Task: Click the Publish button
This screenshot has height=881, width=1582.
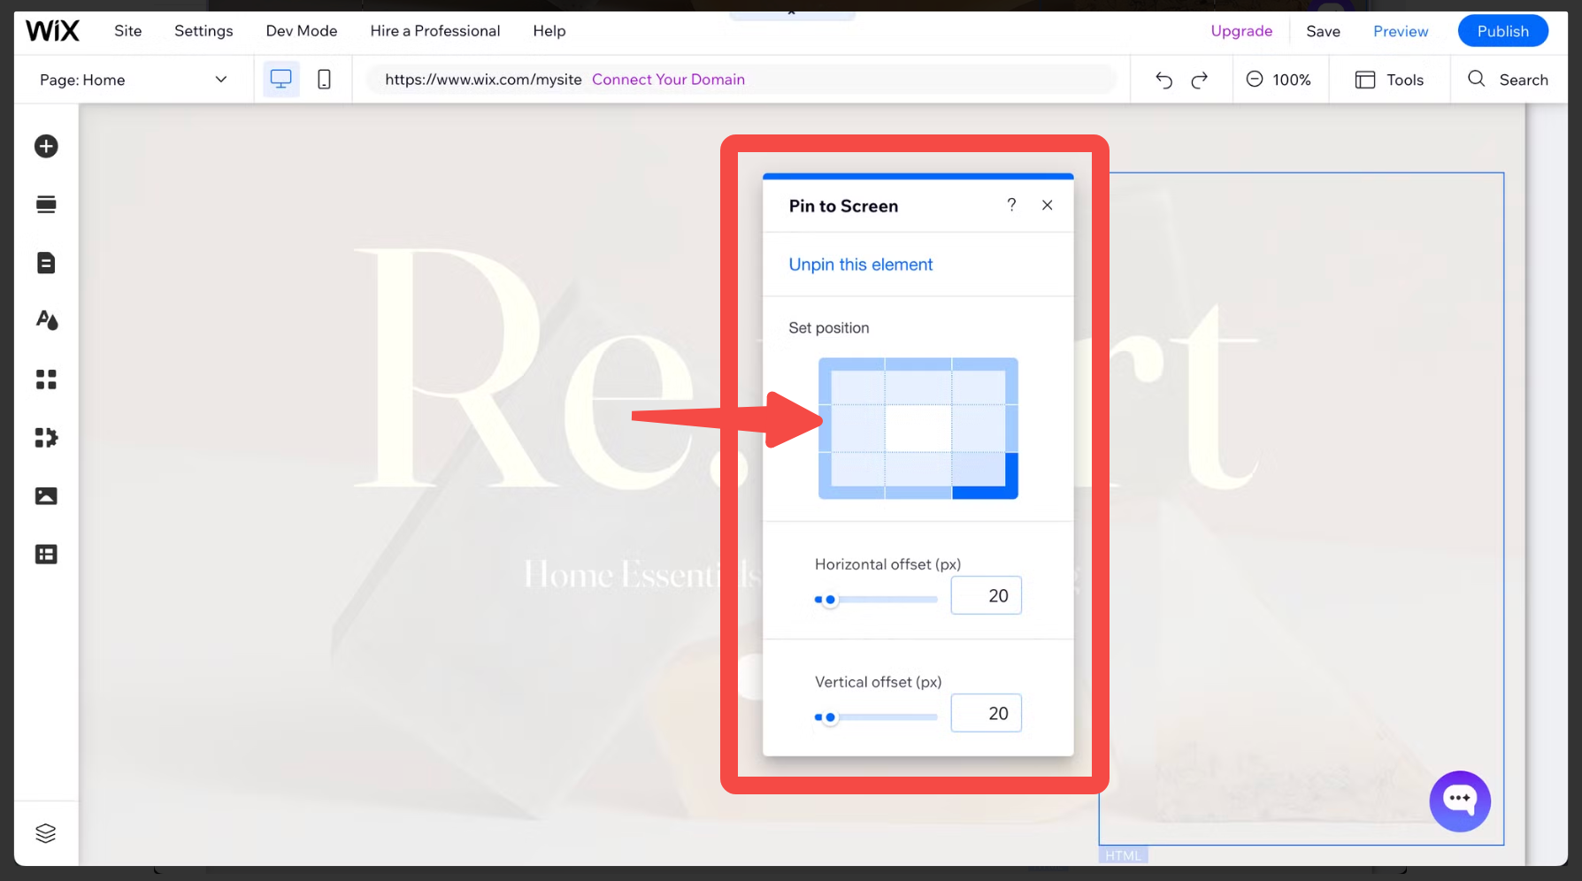Action: pyautogui.click(x=1502, y=31)
